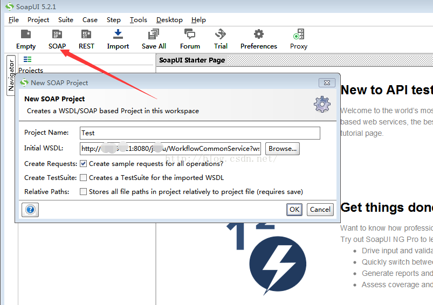The height and width of the screenshot is (305, 433).
Task: Click the Initial WSDL input field
Action: (x=170, y=149)
